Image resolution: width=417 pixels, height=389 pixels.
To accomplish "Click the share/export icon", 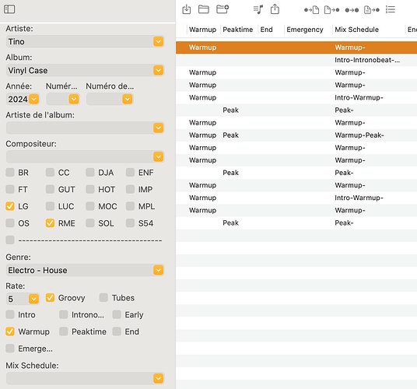I will coord(275,9).
